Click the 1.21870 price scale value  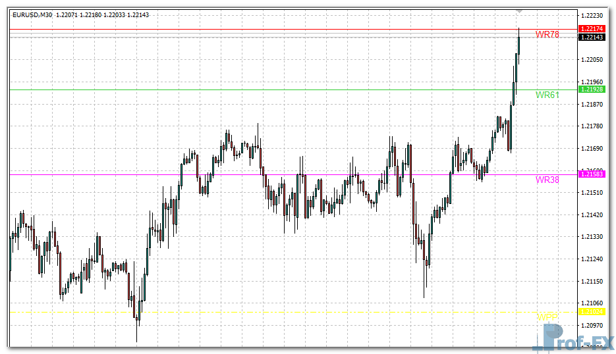click(x=592, y=104)
